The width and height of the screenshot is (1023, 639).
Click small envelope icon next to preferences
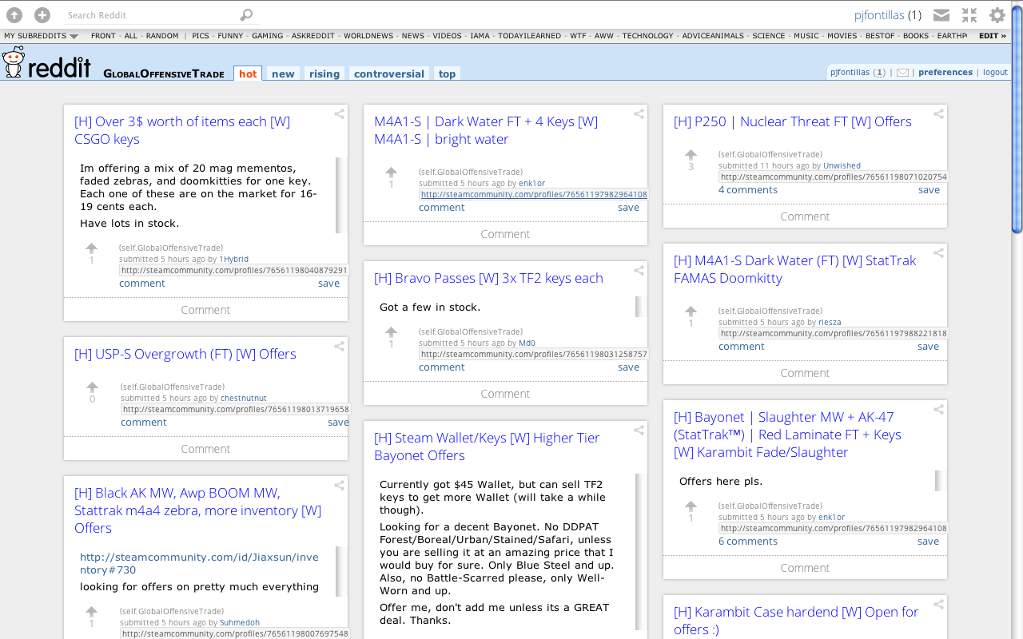tap(902, 73)
